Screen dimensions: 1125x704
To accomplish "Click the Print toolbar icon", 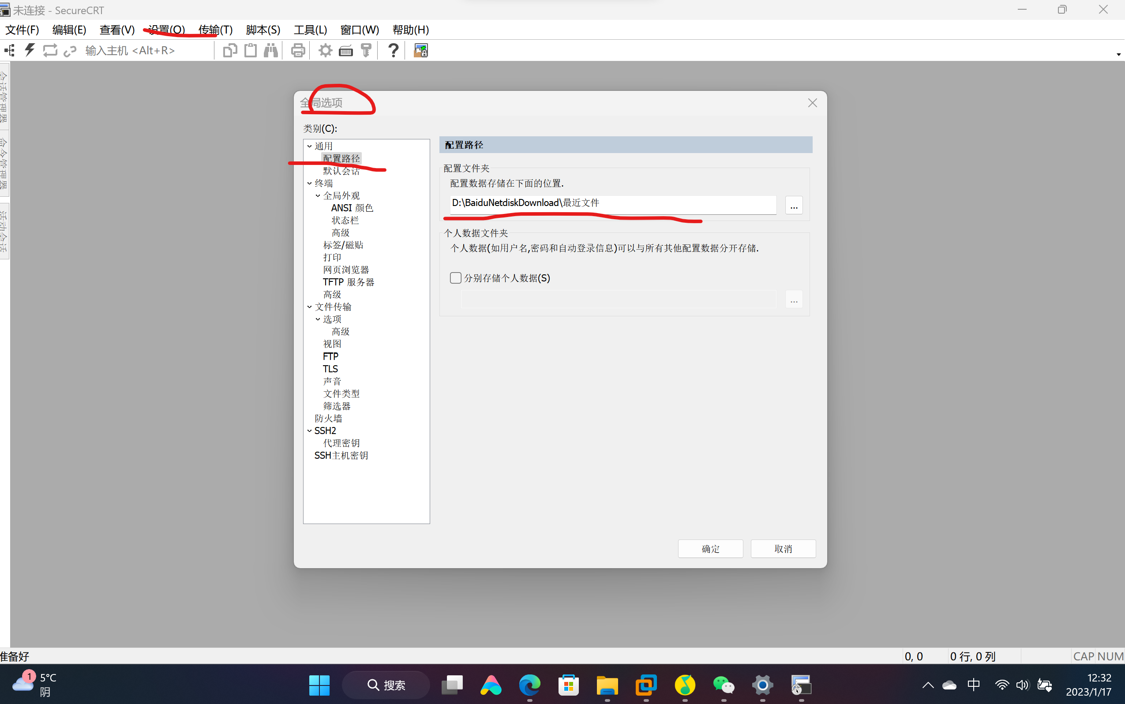I will coord(297,50).
